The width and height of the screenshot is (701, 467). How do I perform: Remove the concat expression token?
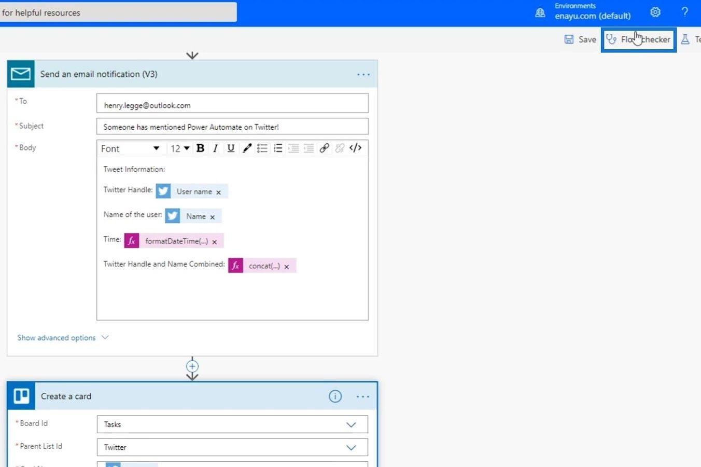coord(286,267)
